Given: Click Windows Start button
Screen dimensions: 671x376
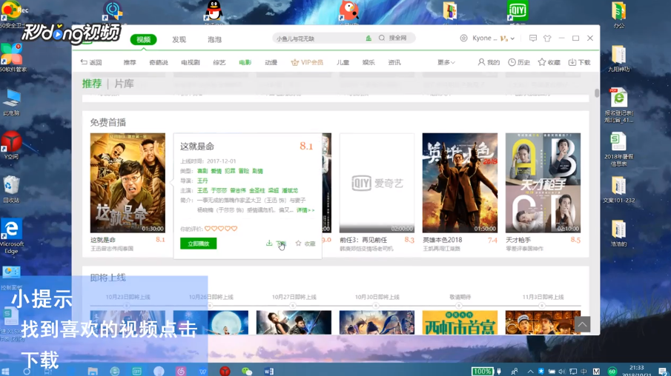Looking at the screenshot, I should pos(6,372).
